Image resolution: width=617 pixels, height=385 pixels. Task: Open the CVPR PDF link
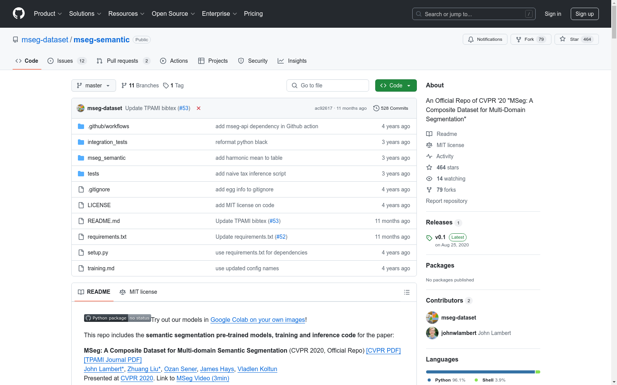point(383,350)
